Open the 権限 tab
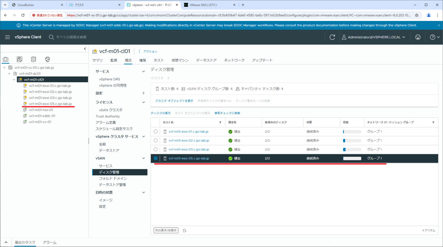 point(142,60)
